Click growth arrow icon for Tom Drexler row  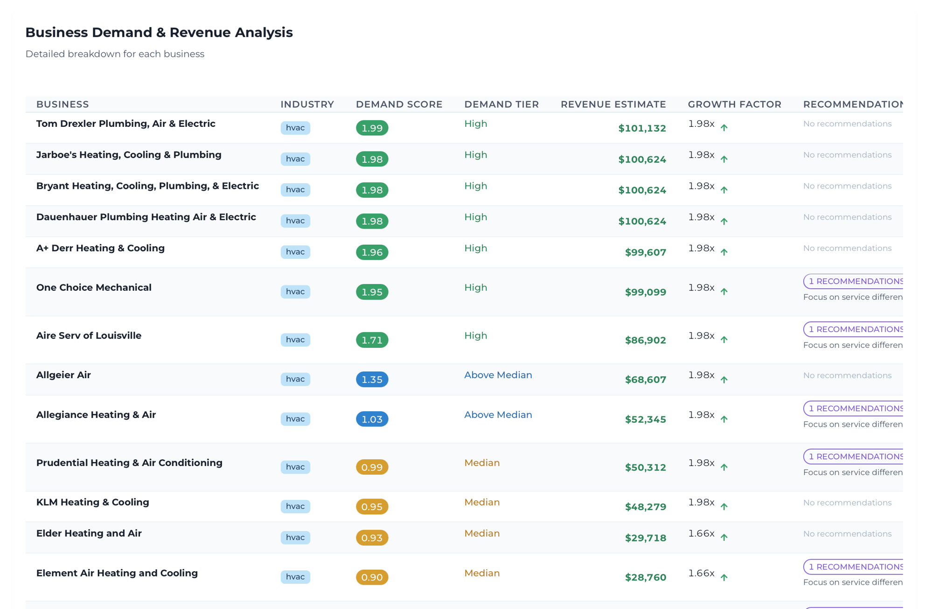point(724,128)
